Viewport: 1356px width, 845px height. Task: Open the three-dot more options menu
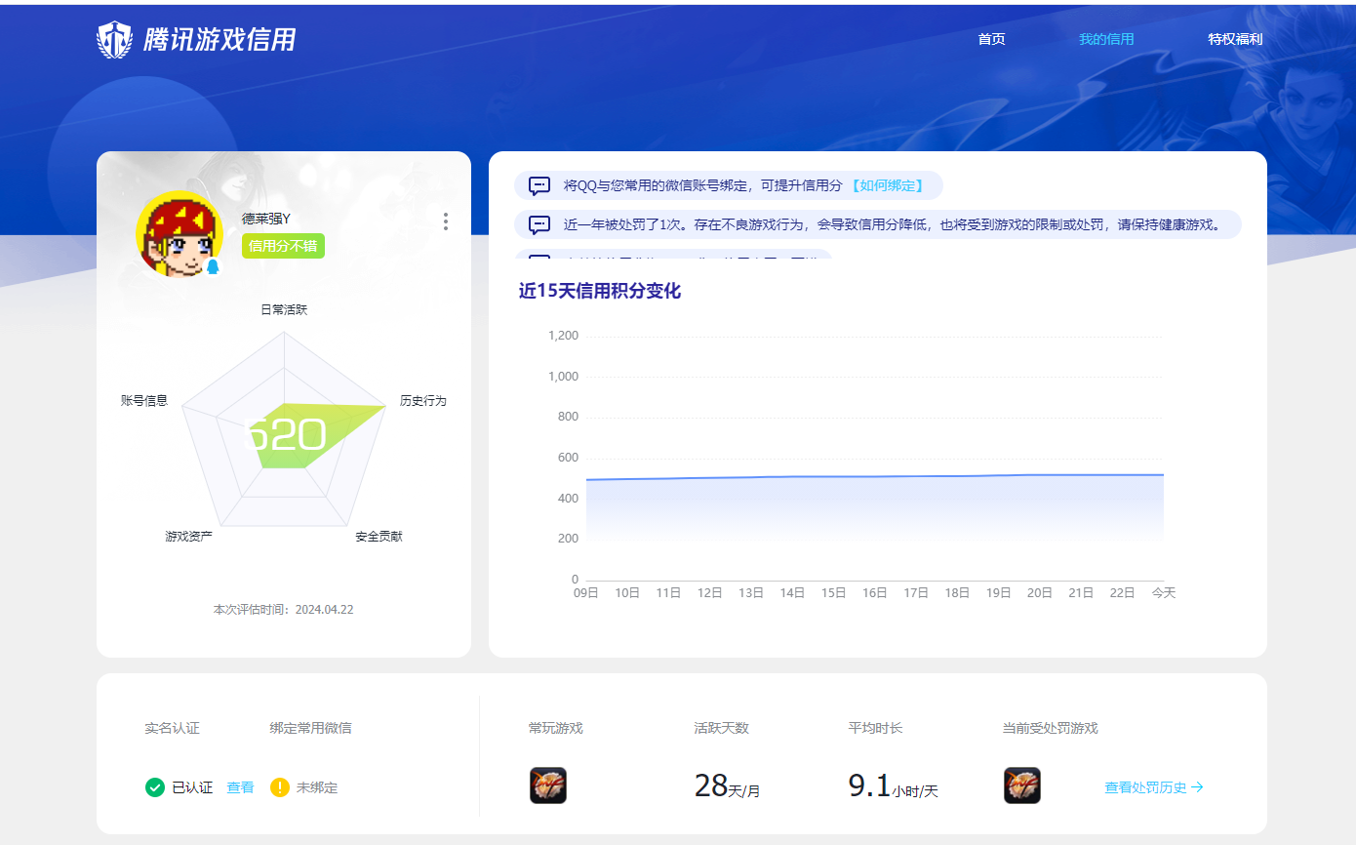pos(446,221)
